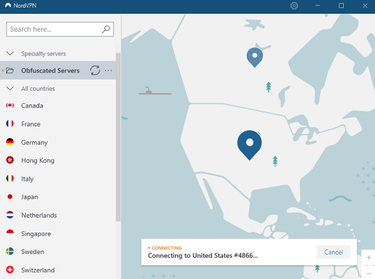This screenshot has height=279, width=375.
Task: Select the Canada map pin
Action: 255,57
